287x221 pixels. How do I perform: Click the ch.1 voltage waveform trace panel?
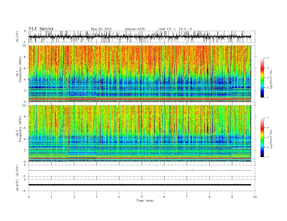tap(142, 36)
